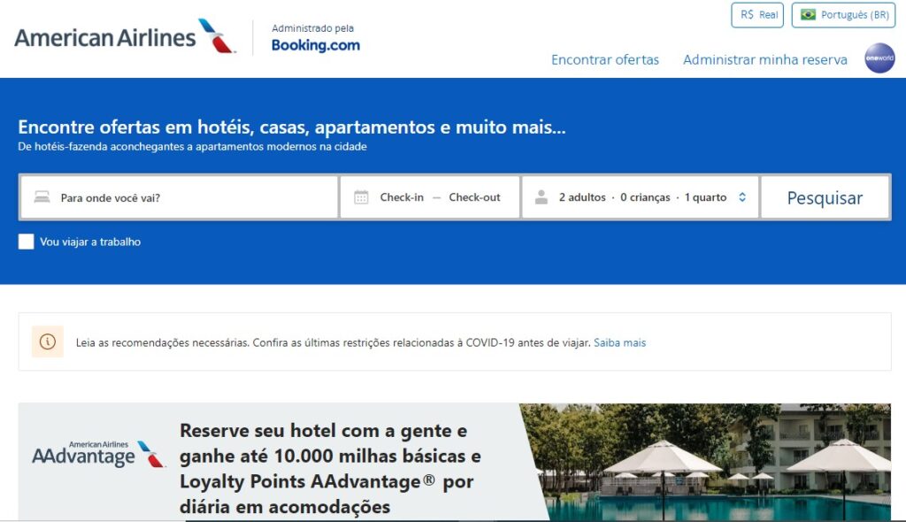Viewport: 906px width, 522px height.
Task: Click the person icon in guests field
Action: (541, 197)
